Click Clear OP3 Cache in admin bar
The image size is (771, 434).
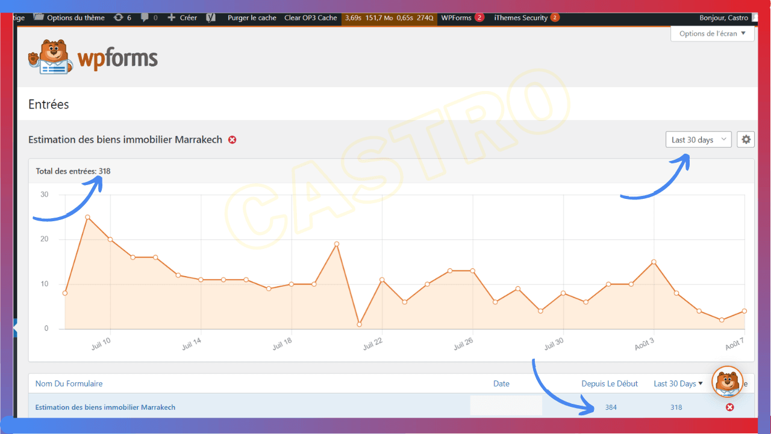[311, 17]
